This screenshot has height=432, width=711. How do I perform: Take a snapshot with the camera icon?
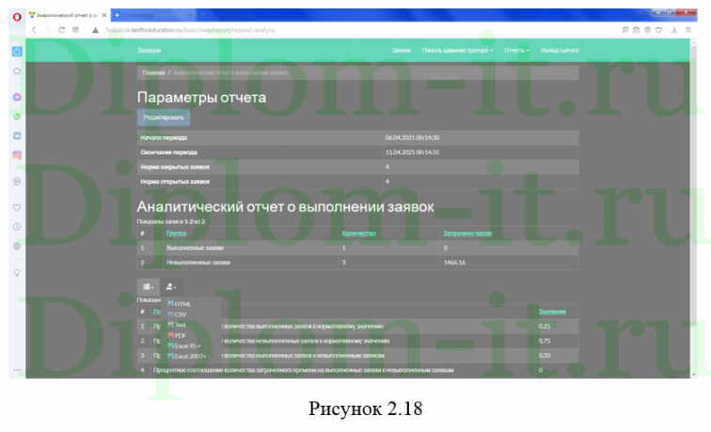click(636, 30)
